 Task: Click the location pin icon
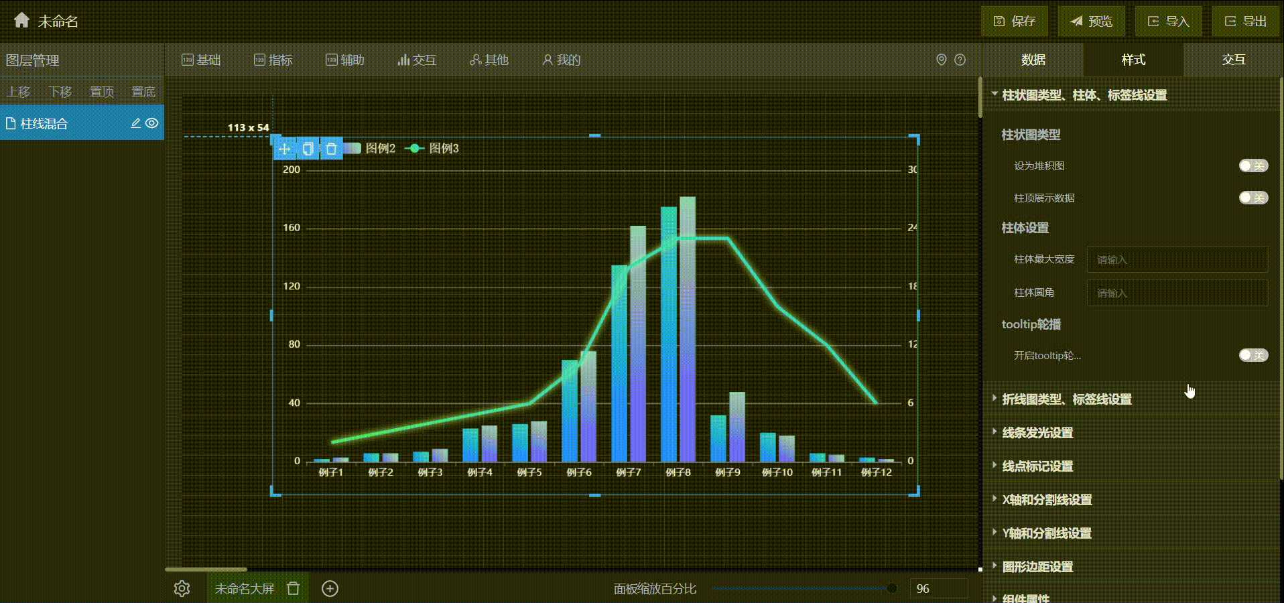pos(941,60)
